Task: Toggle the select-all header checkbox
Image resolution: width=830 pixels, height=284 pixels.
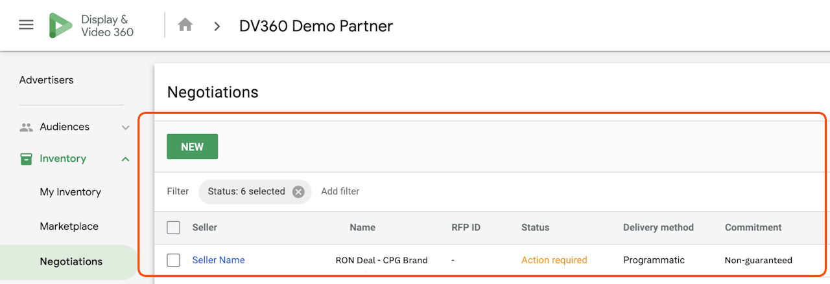Action: [173, 228]
